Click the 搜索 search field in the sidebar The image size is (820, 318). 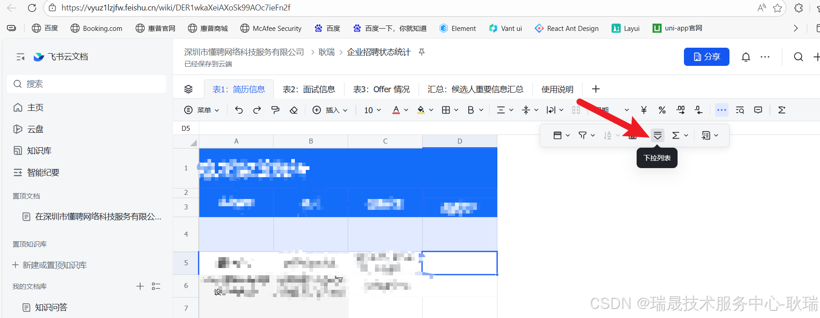(x=86, y=84)
